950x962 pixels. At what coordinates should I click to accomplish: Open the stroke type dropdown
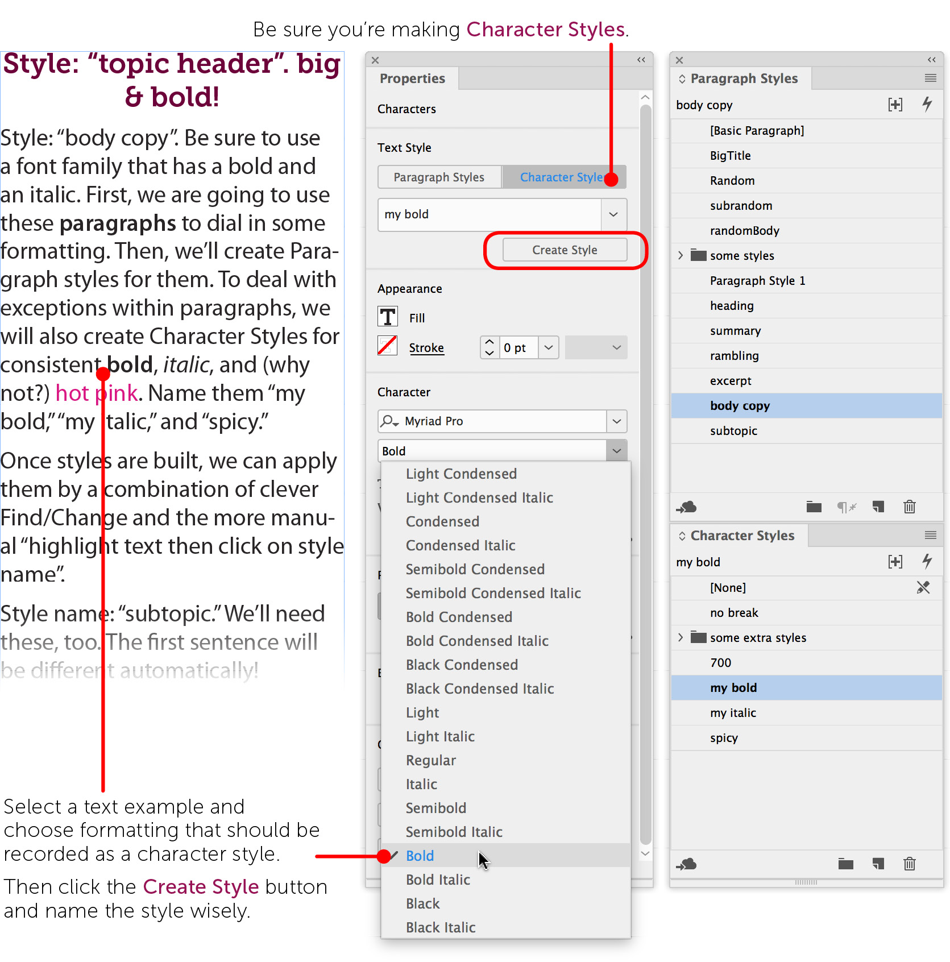[x=596, y=347]
